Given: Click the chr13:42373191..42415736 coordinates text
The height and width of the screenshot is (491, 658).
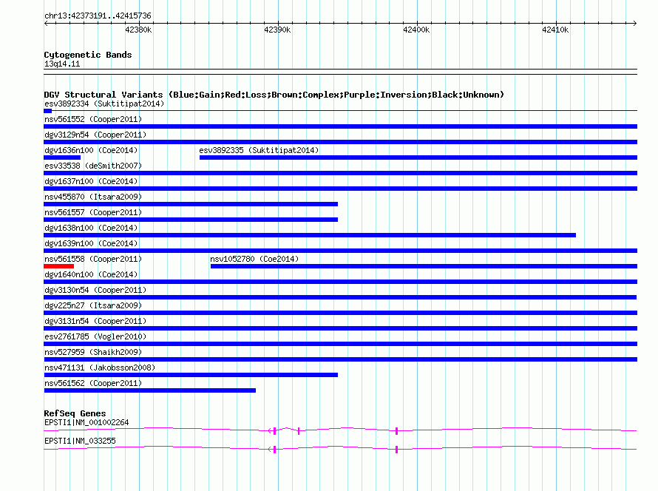Looking at the screenshot, I should [98, 16].
